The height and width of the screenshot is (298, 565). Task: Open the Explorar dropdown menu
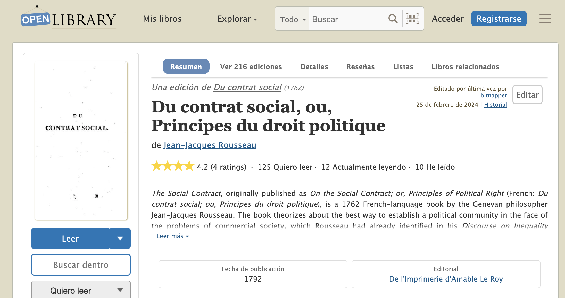(x=237, y=19)
